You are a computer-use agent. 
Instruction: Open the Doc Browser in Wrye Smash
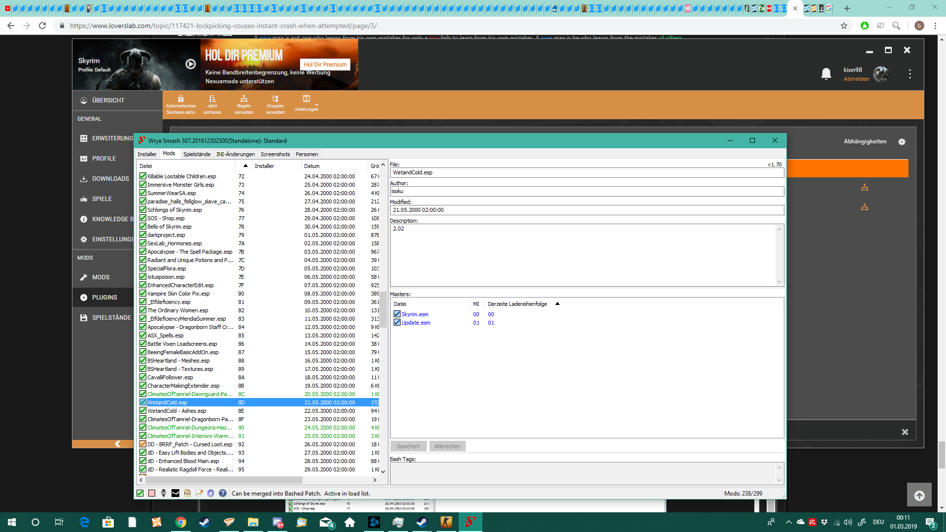click(x=187, y=493)
